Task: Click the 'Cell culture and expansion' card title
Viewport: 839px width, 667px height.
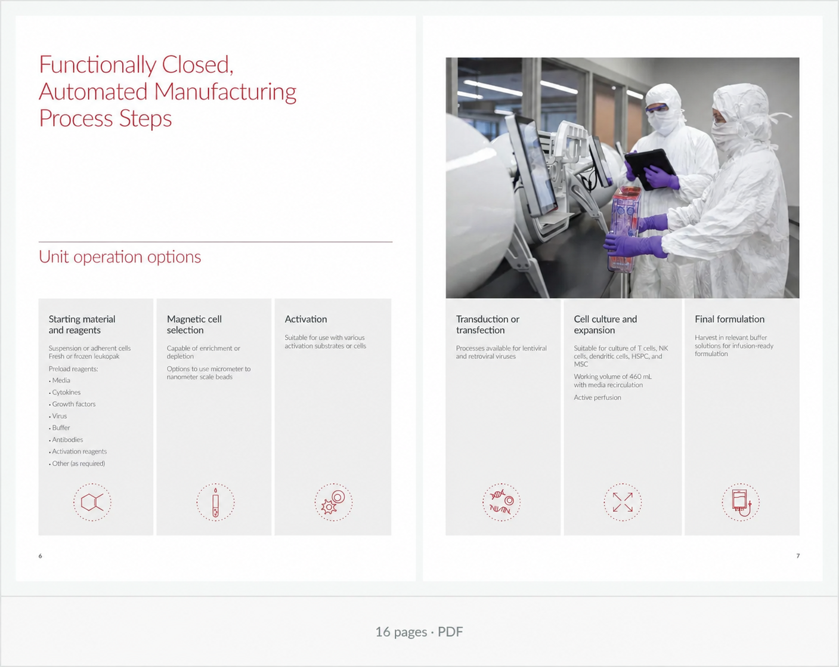Action: point(605,325)
